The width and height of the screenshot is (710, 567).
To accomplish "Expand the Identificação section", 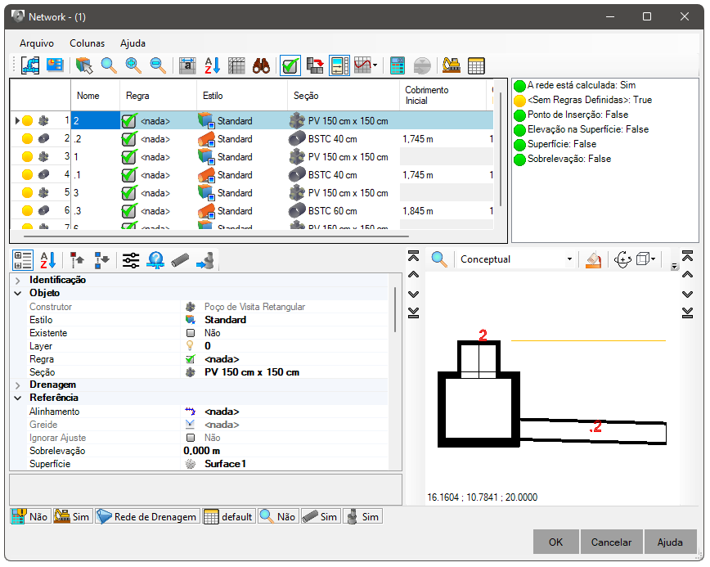I will click(x=18, y=281).
